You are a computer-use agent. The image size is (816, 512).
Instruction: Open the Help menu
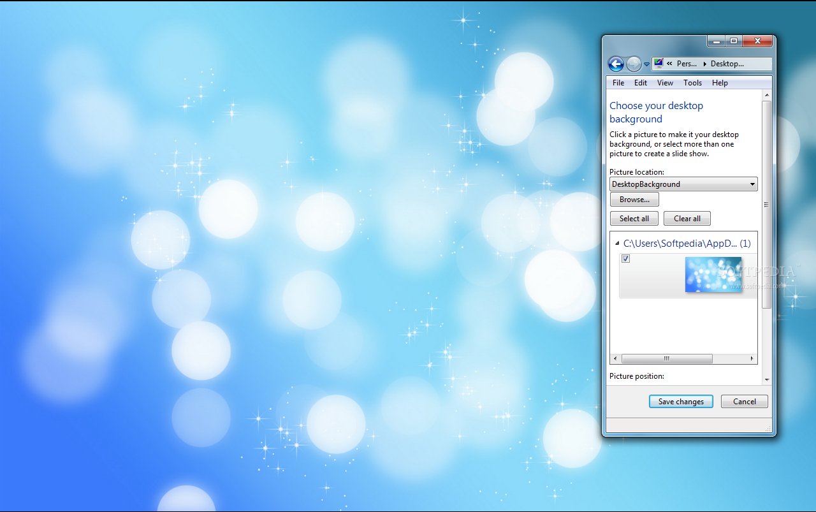[x=720, y=83]
